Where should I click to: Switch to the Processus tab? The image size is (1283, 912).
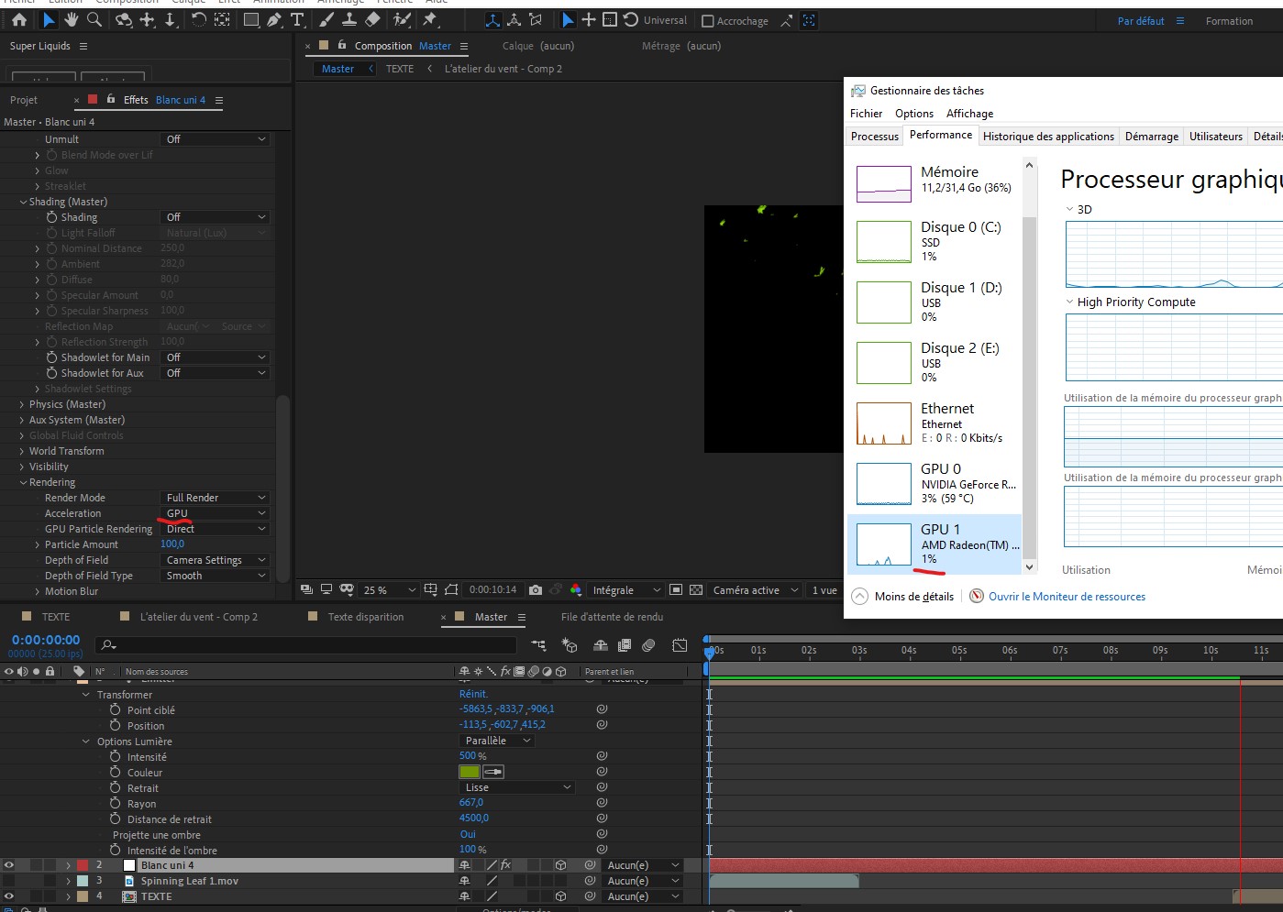pyautogui.click(x=874, y=137)
